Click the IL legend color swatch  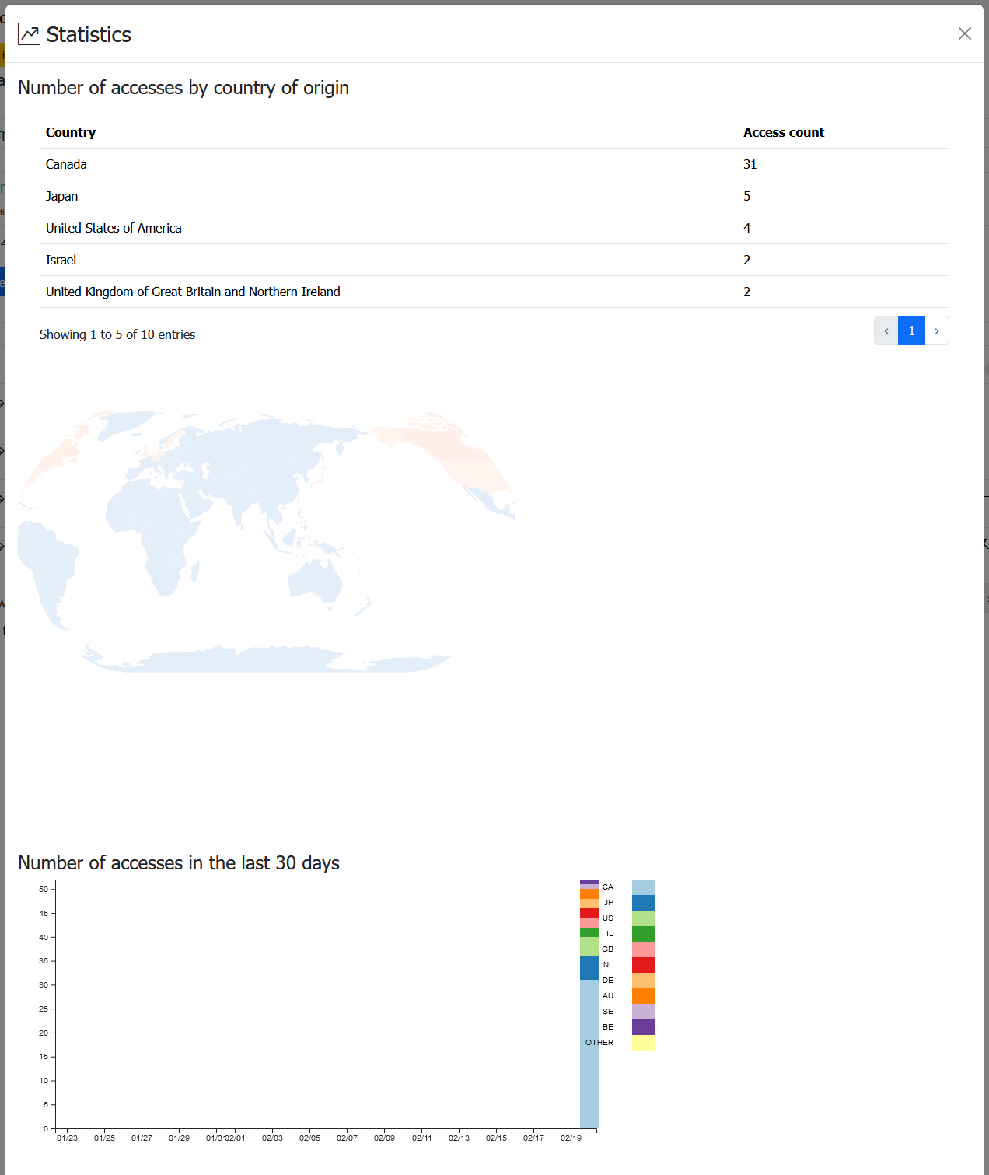pyautogui.click(x=644, y=934)
